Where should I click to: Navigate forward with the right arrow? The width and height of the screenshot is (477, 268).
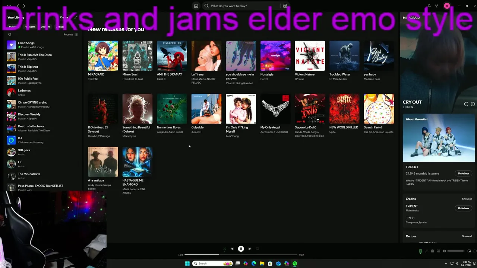(24, 6)
